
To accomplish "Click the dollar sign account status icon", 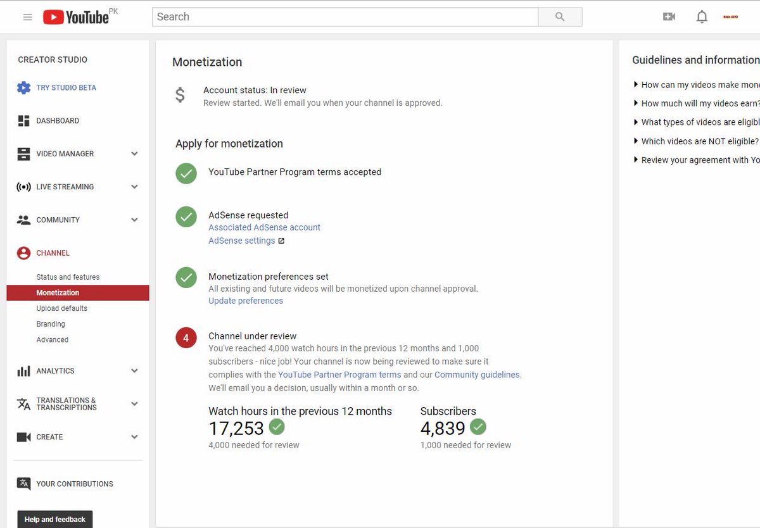I will (180, 96).
